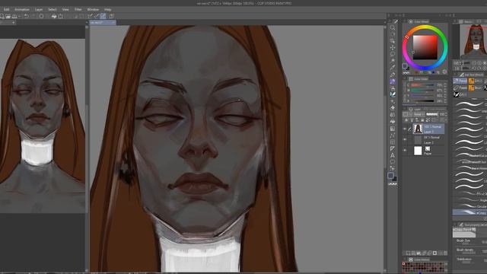This screenshot has width=487, height=274.
Task: Adjust the layer opacity slider
Action: pyautogui.click(x=431, y=114)
